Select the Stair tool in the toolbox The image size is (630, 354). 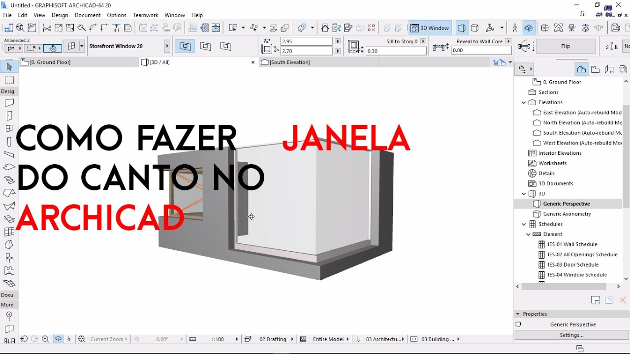coord(9,180)
